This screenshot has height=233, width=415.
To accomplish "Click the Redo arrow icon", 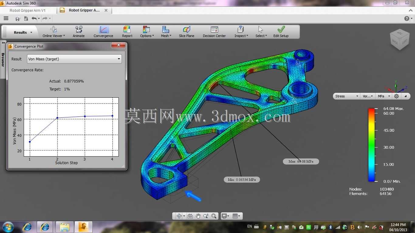I will pyautogui.click(x=45, y=19).
